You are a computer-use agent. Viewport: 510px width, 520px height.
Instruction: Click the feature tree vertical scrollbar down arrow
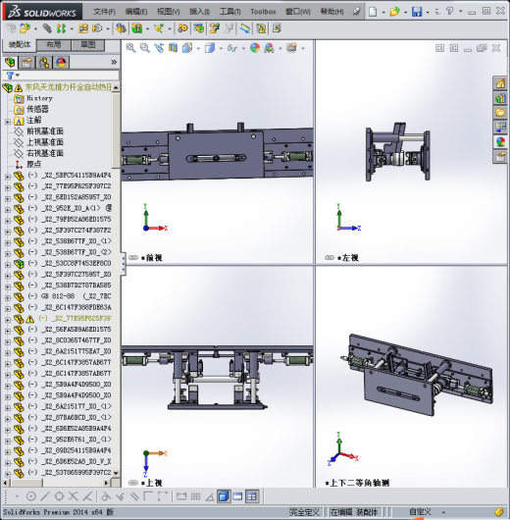116,473
